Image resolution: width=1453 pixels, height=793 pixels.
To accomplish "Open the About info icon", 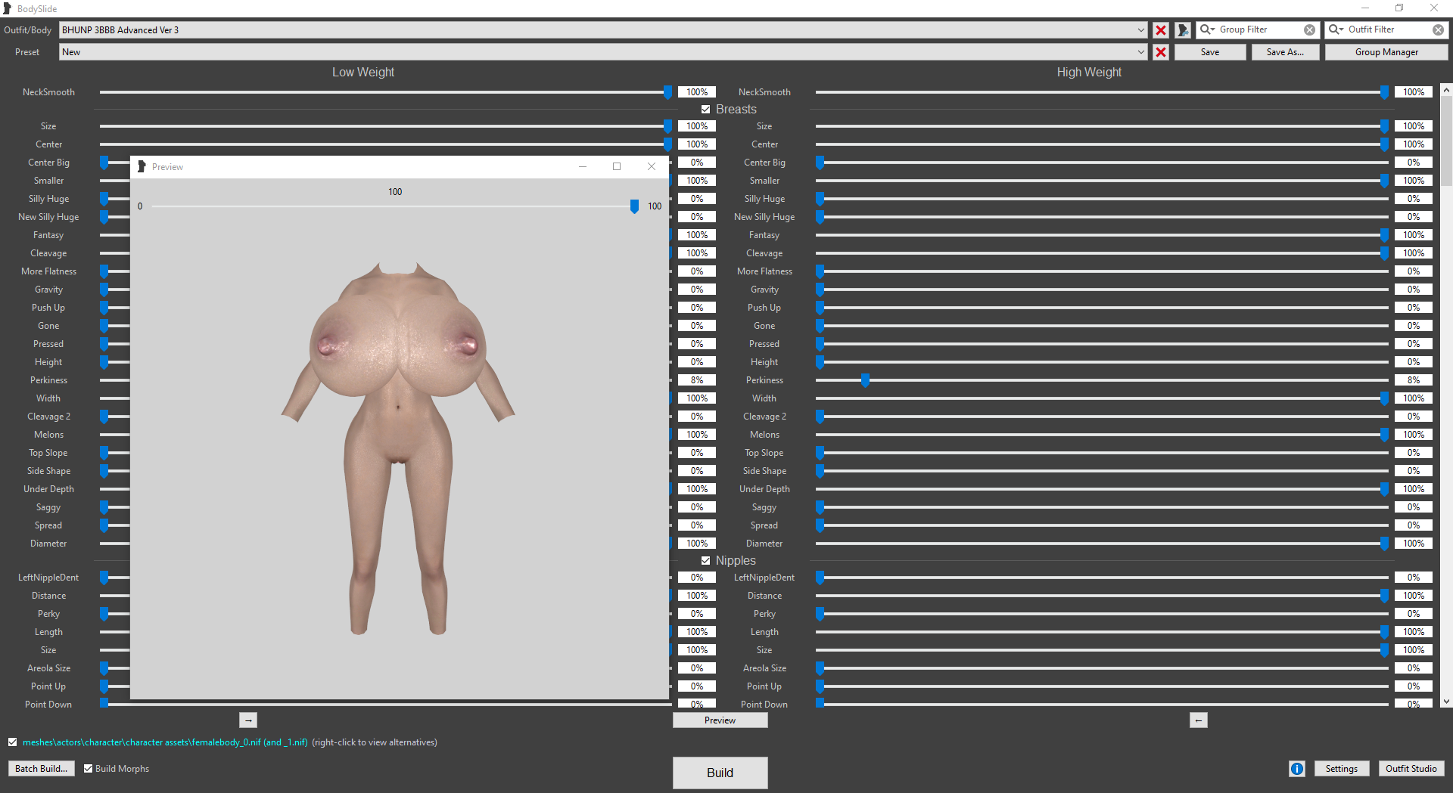I will pos(1297,769).
